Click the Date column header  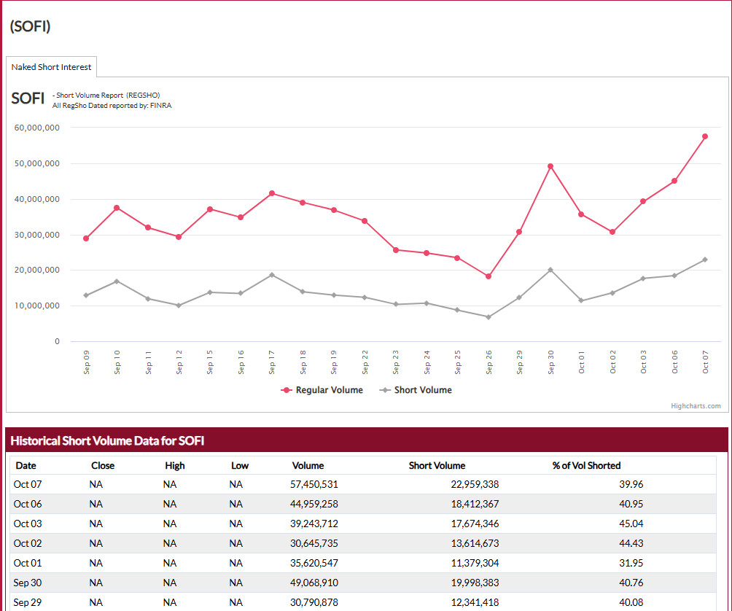26,465
